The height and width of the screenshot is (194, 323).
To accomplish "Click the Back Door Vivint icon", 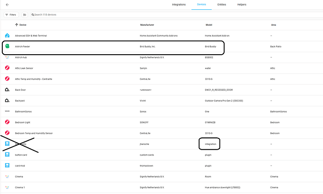I will 7,89.
